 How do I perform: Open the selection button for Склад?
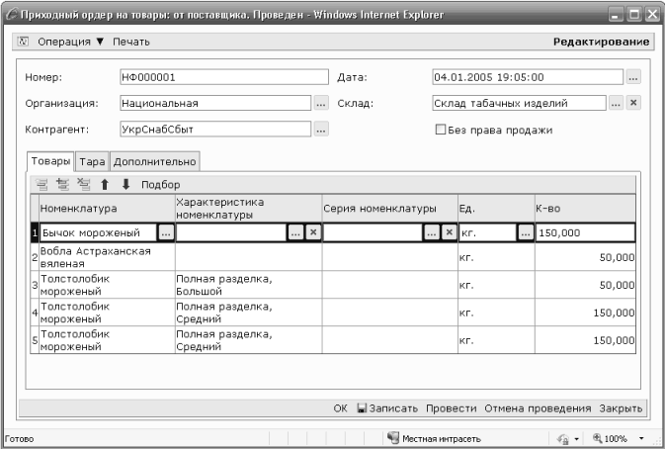click(x=616, y=103)
